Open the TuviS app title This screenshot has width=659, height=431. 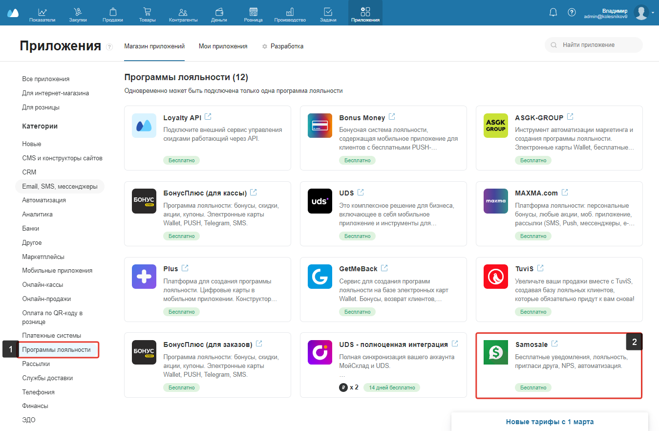[524, 269]
